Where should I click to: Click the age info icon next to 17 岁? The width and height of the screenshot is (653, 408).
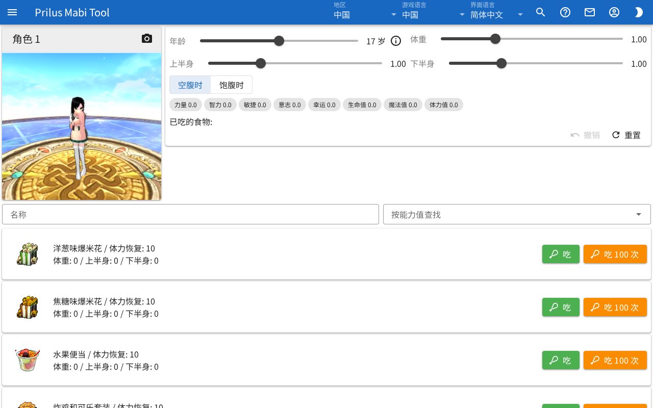coord(396,41)
